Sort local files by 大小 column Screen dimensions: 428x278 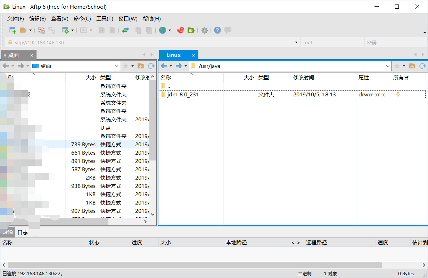point(82,78)
